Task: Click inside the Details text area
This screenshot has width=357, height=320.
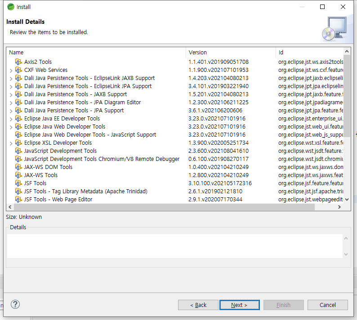Action: 174,246
